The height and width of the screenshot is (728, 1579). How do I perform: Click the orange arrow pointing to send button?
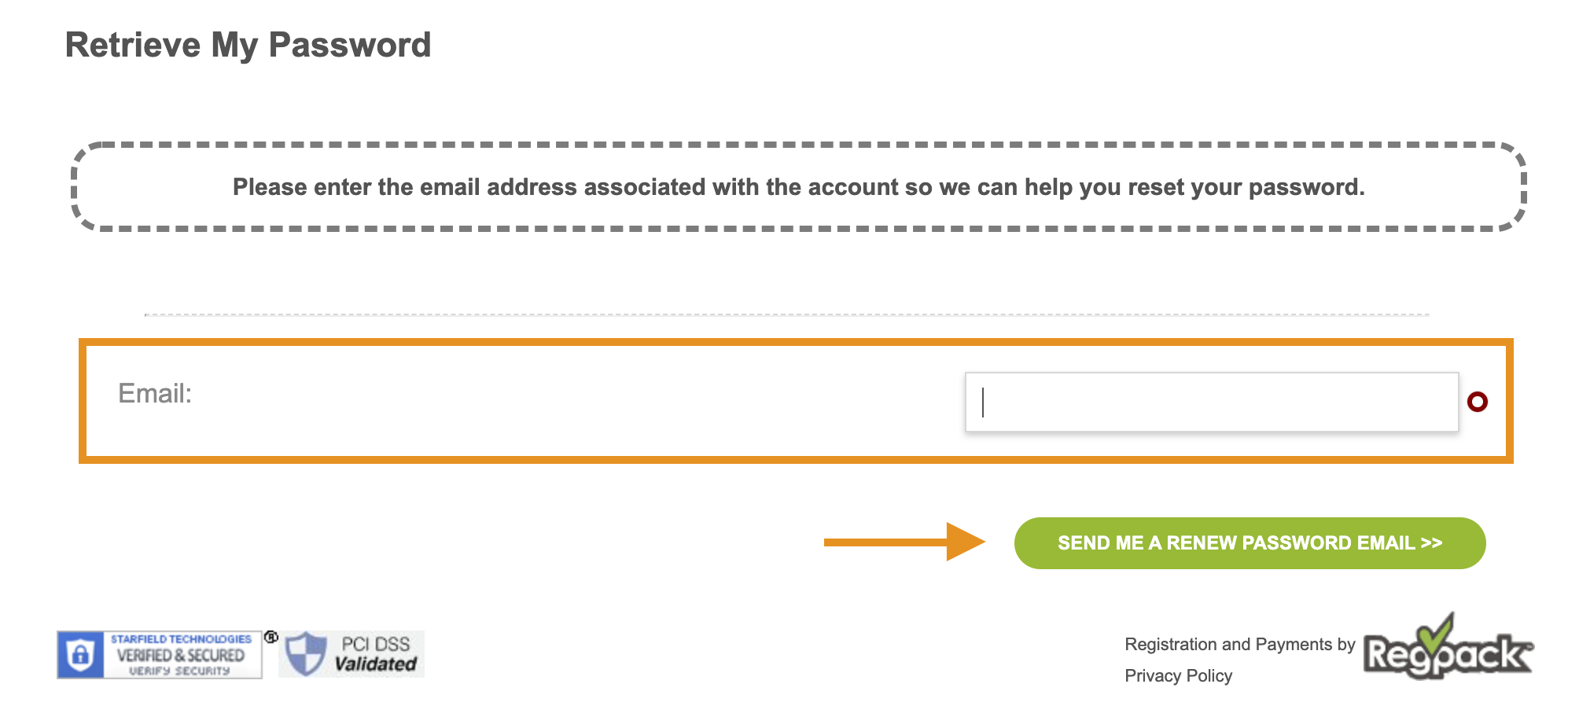pyautogui.click(x=904, y=542)
